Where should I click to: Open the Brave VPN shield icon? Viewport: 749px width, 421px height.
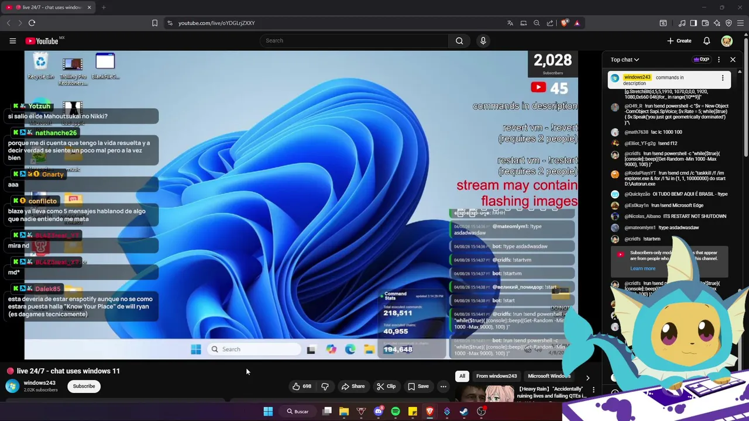[729, 23]
